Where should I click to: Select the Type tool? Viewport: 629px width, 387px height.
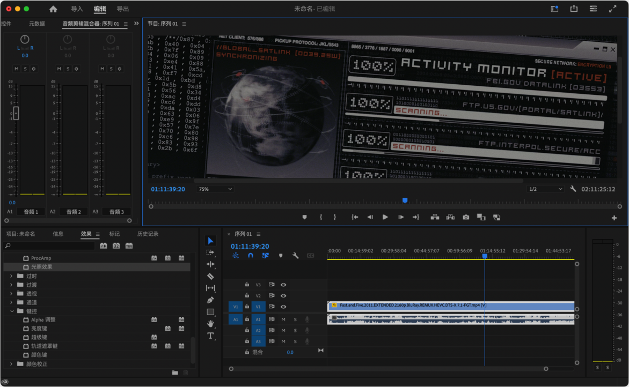[210, 336]
